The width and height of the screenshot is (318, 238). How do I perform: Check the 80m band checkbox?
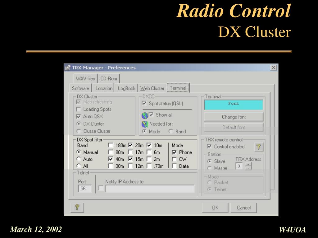(x=111, y=152)
